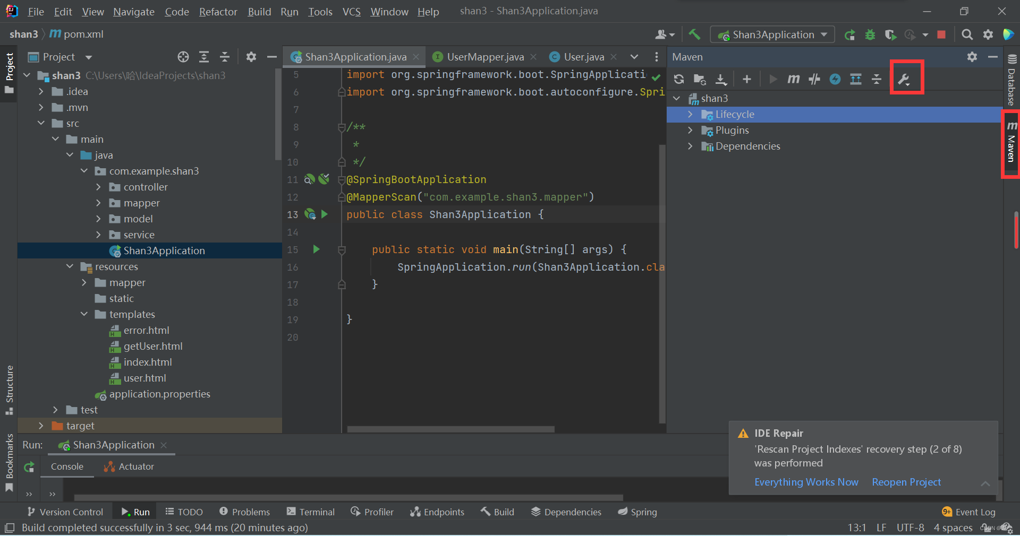Expand Maven Dependencies node
Screen dimensions: 1020x536
click(x=690, y=146)
